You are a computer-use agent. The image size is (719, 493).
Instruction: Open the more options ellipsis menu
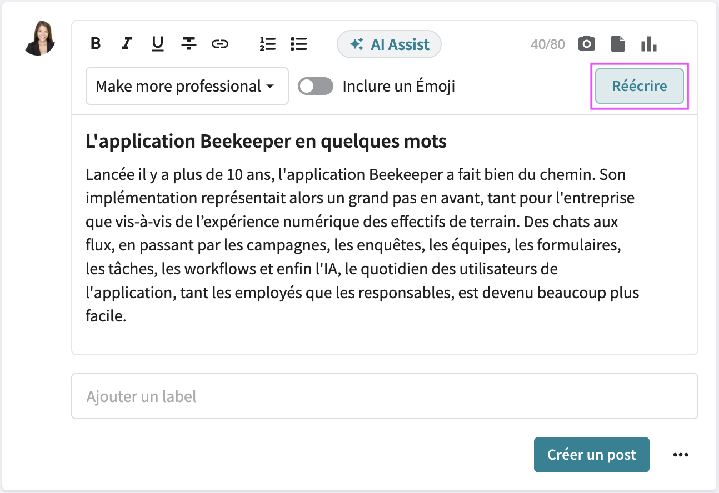point(681,454)
